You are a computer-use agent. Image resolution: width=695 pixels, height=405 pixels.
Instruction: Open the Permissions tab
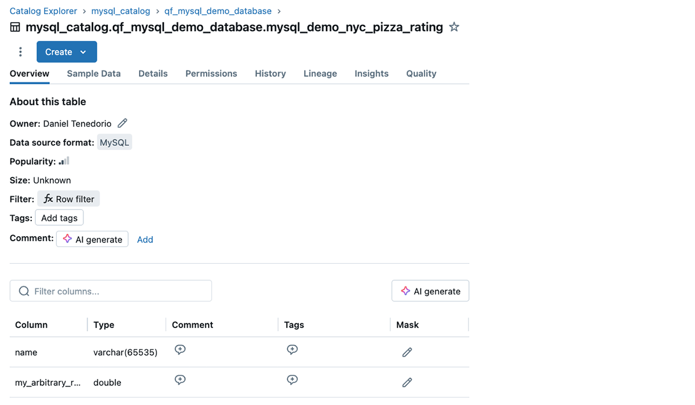211,73
